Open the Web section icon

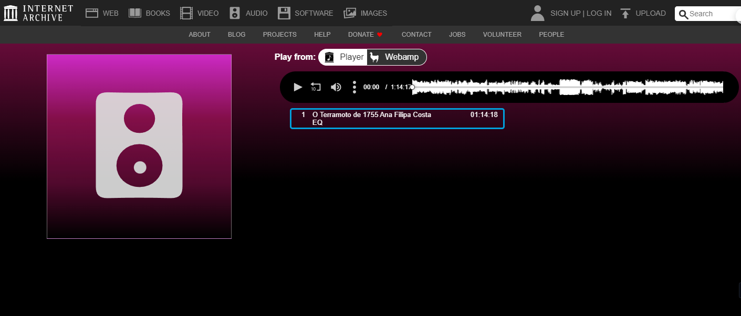[92, 13]
